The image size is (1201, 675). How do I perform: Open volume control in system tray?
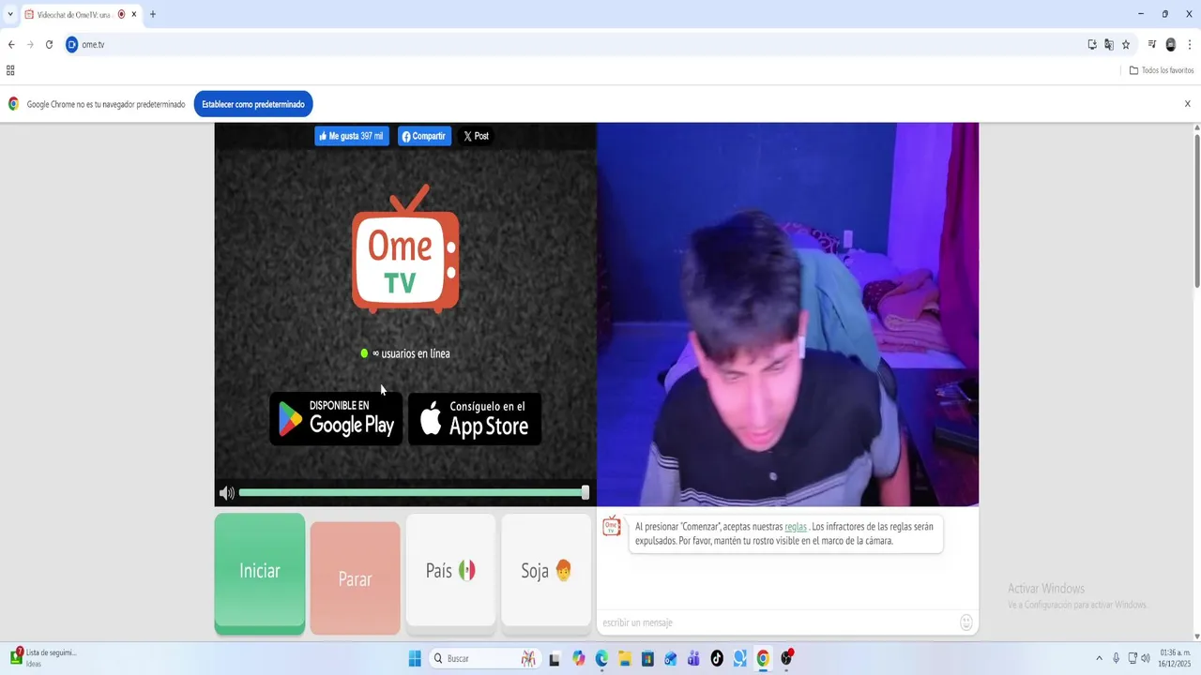(1146, 658)
